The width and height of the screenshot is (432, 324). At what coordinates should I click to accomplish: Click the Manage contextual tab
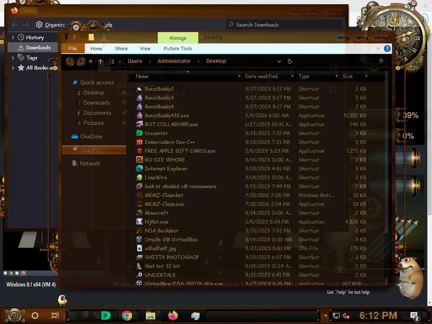click(178, 38)
